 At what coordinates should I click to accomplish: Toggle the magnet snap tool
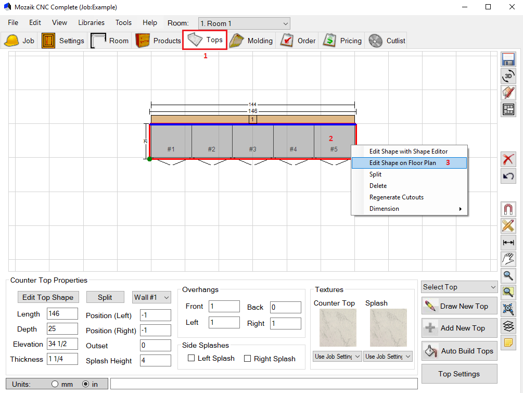pyautogui.click(x=508, y=209)
